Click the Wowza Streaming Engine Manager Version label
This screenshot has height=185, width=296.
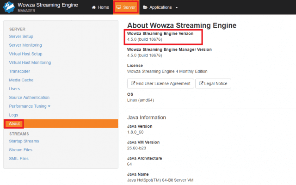click(169, 49)
